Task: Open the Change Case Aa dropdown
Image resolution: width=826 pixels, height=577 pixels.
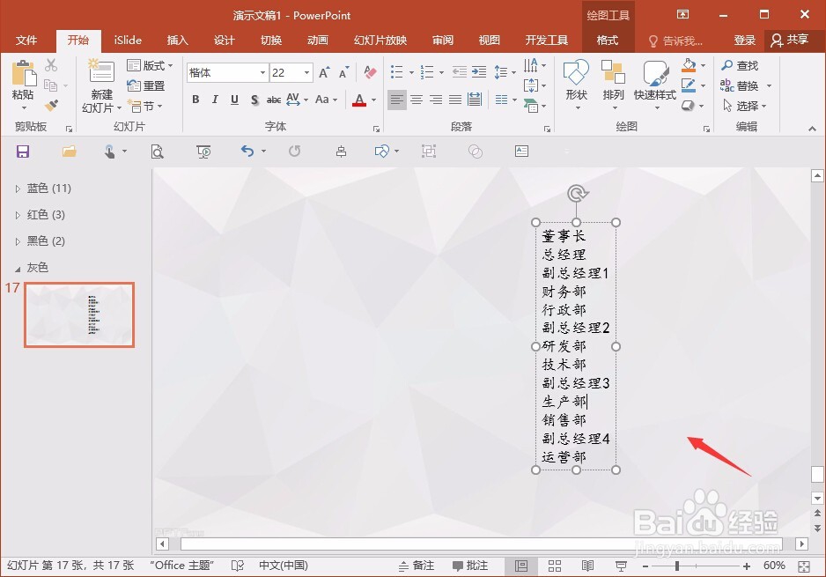Action: click(x=326, y=100)
